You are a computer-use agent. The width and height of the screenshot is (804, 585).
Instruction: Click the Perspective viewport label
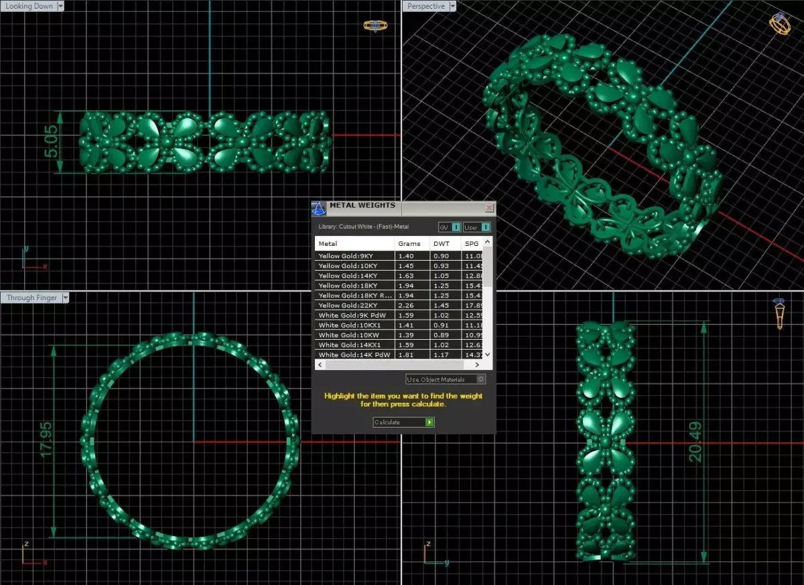pos(425,6)
